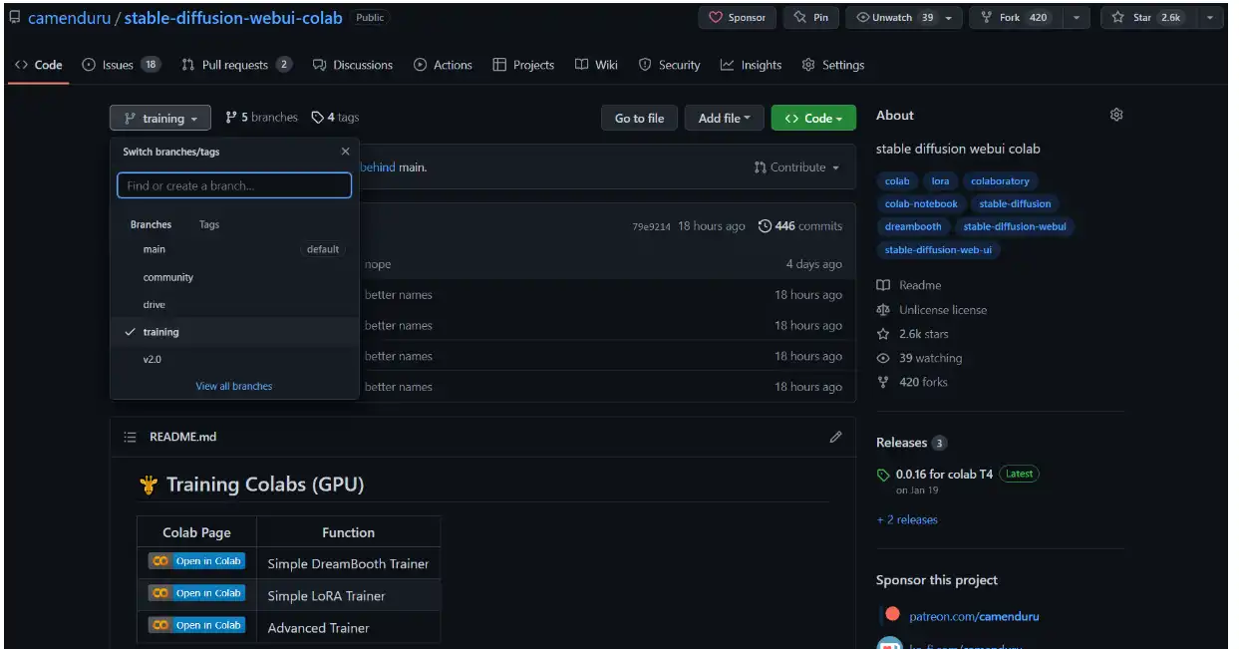Click the lora topic tag
Viewport: 1239px width, 649px height.
click(x=941, y=181)
